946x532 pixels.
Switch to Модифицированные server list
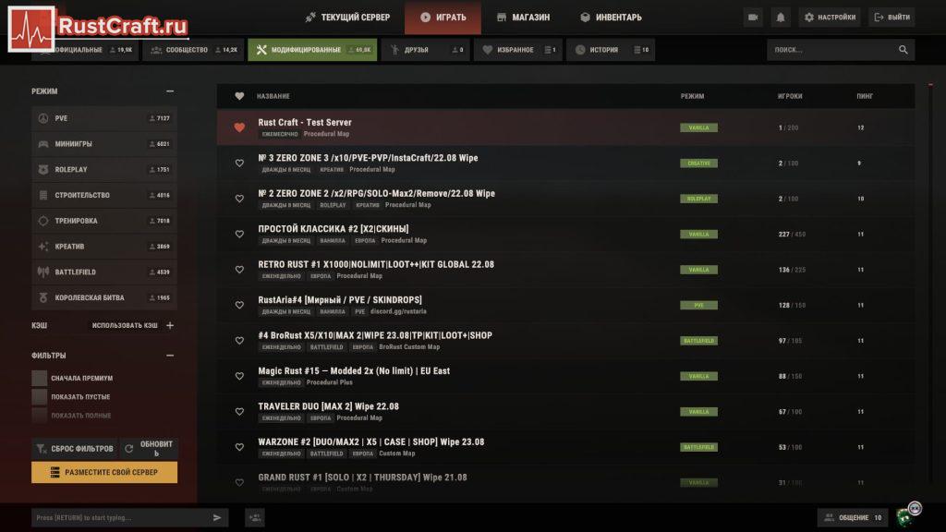tap(312, 50)
